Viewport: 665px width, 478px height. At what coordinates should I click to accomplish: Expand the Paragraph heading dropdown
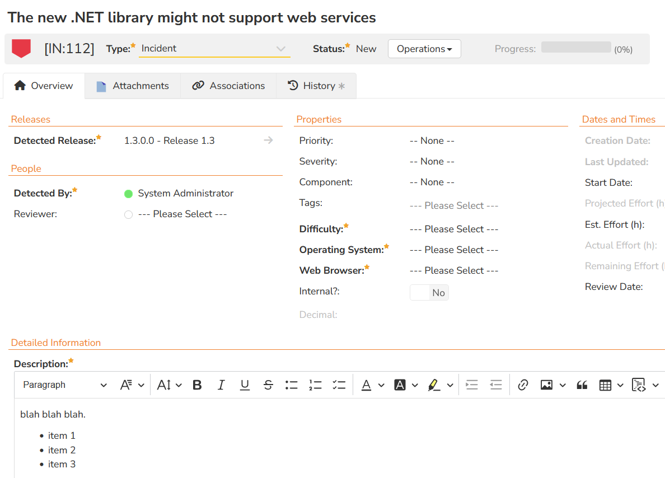coord(64,385)
